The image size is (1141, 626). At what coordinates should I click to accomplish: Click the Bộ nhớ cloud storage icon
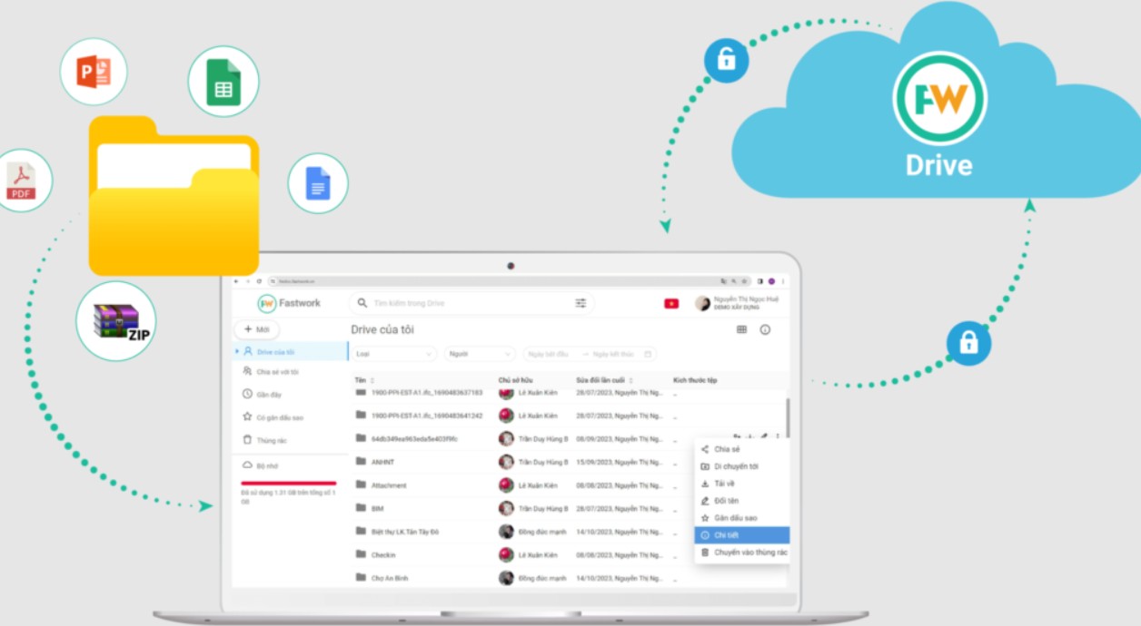(x=247, y=465)
